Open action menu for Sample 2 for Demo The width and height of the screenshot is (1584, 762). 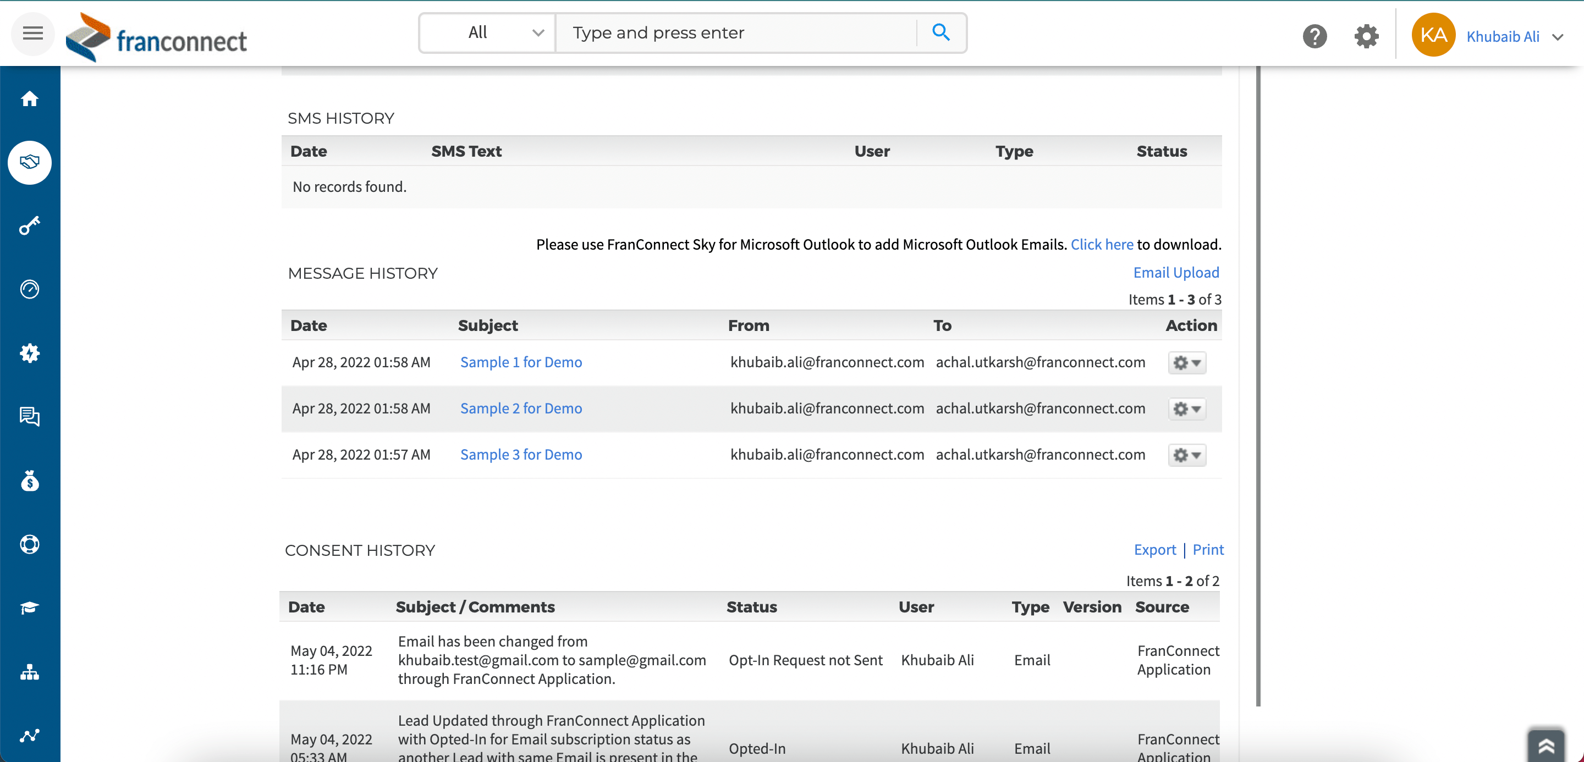point(1187,408)
